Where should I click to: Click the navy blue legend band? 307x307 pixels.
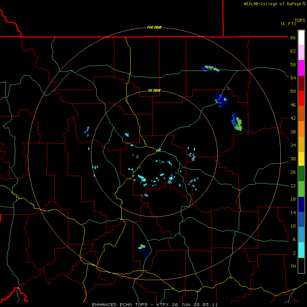pos(301,204)
